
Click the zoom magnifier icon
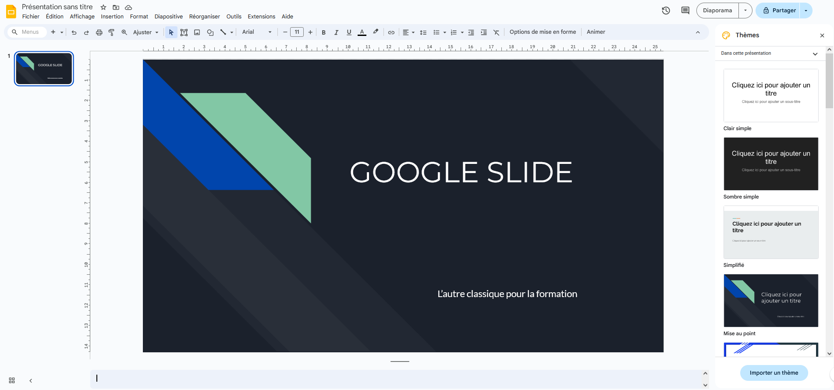(x=124, y=32)
